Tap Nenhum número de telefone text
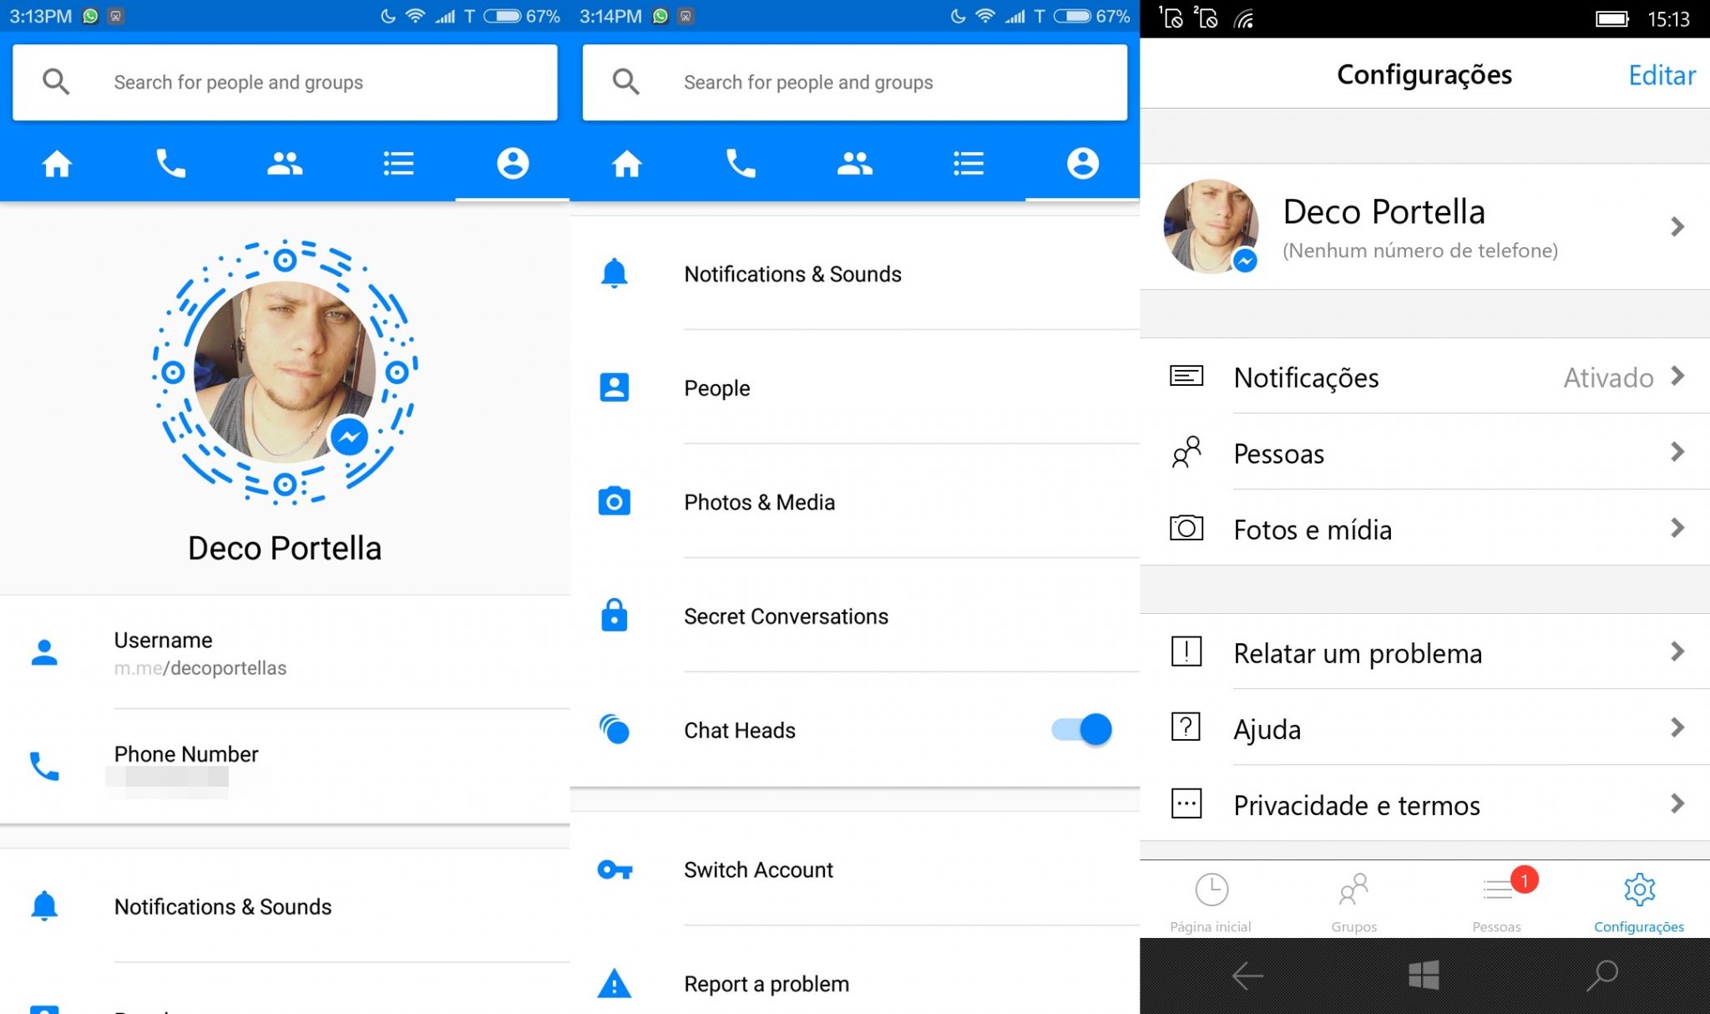This screenshot has width=1710, height=1014. coord(1420,251)
